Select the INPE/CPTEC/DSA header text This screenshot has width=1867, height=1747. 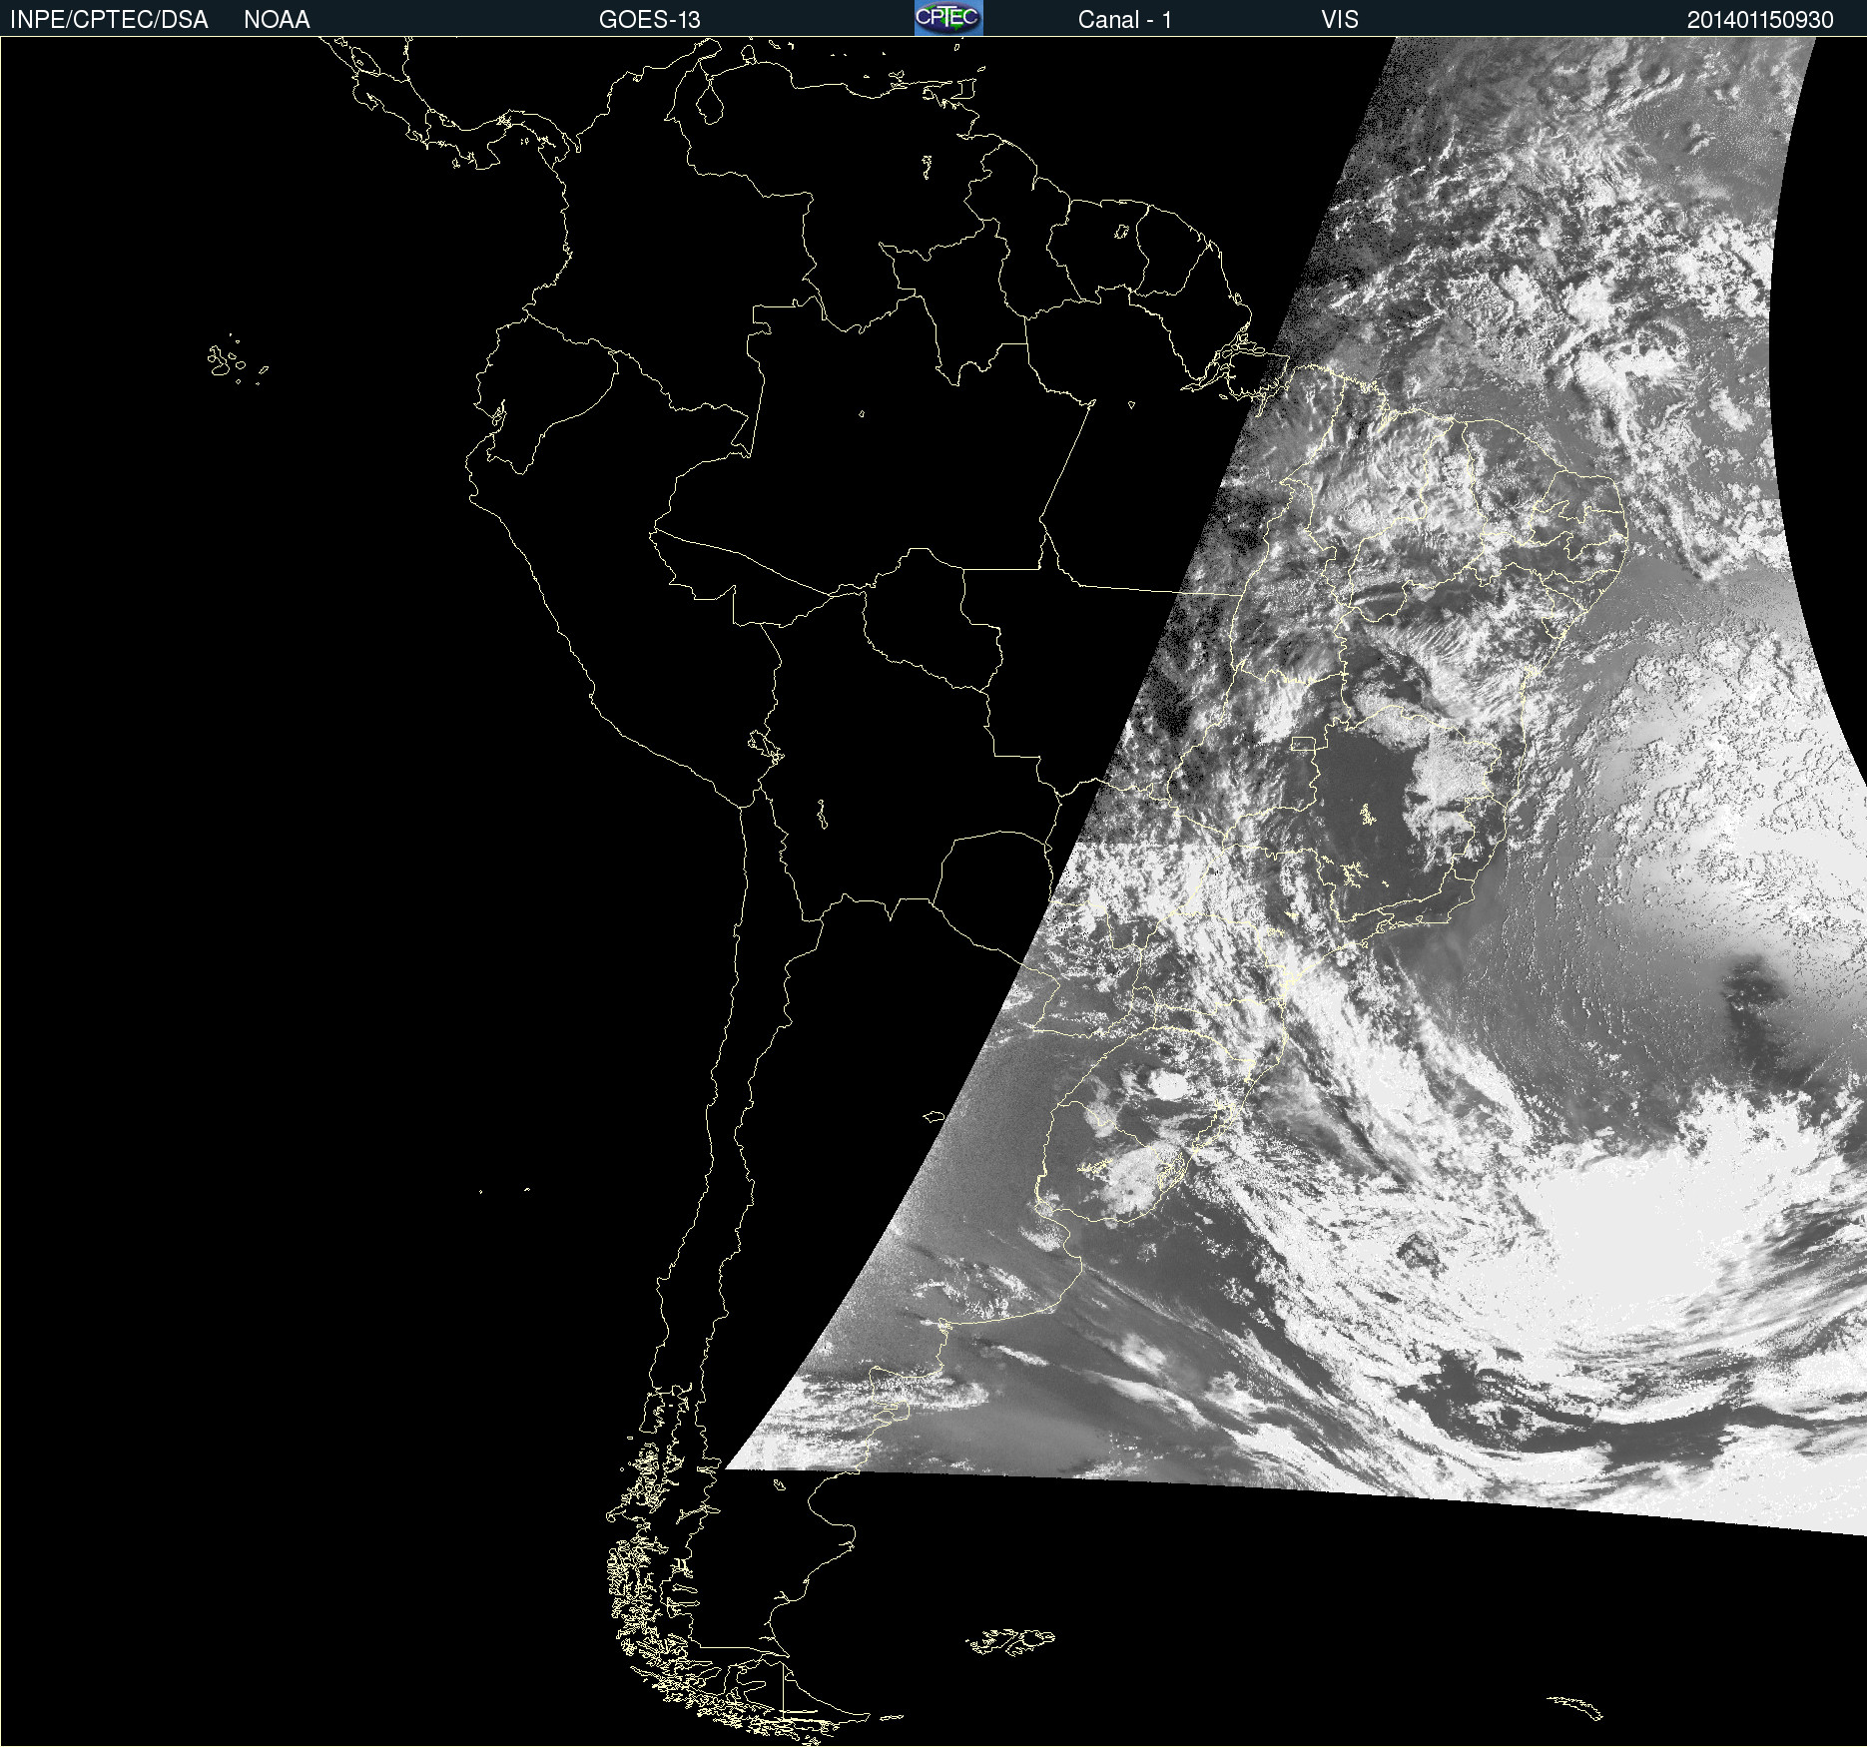click(109, 20)
